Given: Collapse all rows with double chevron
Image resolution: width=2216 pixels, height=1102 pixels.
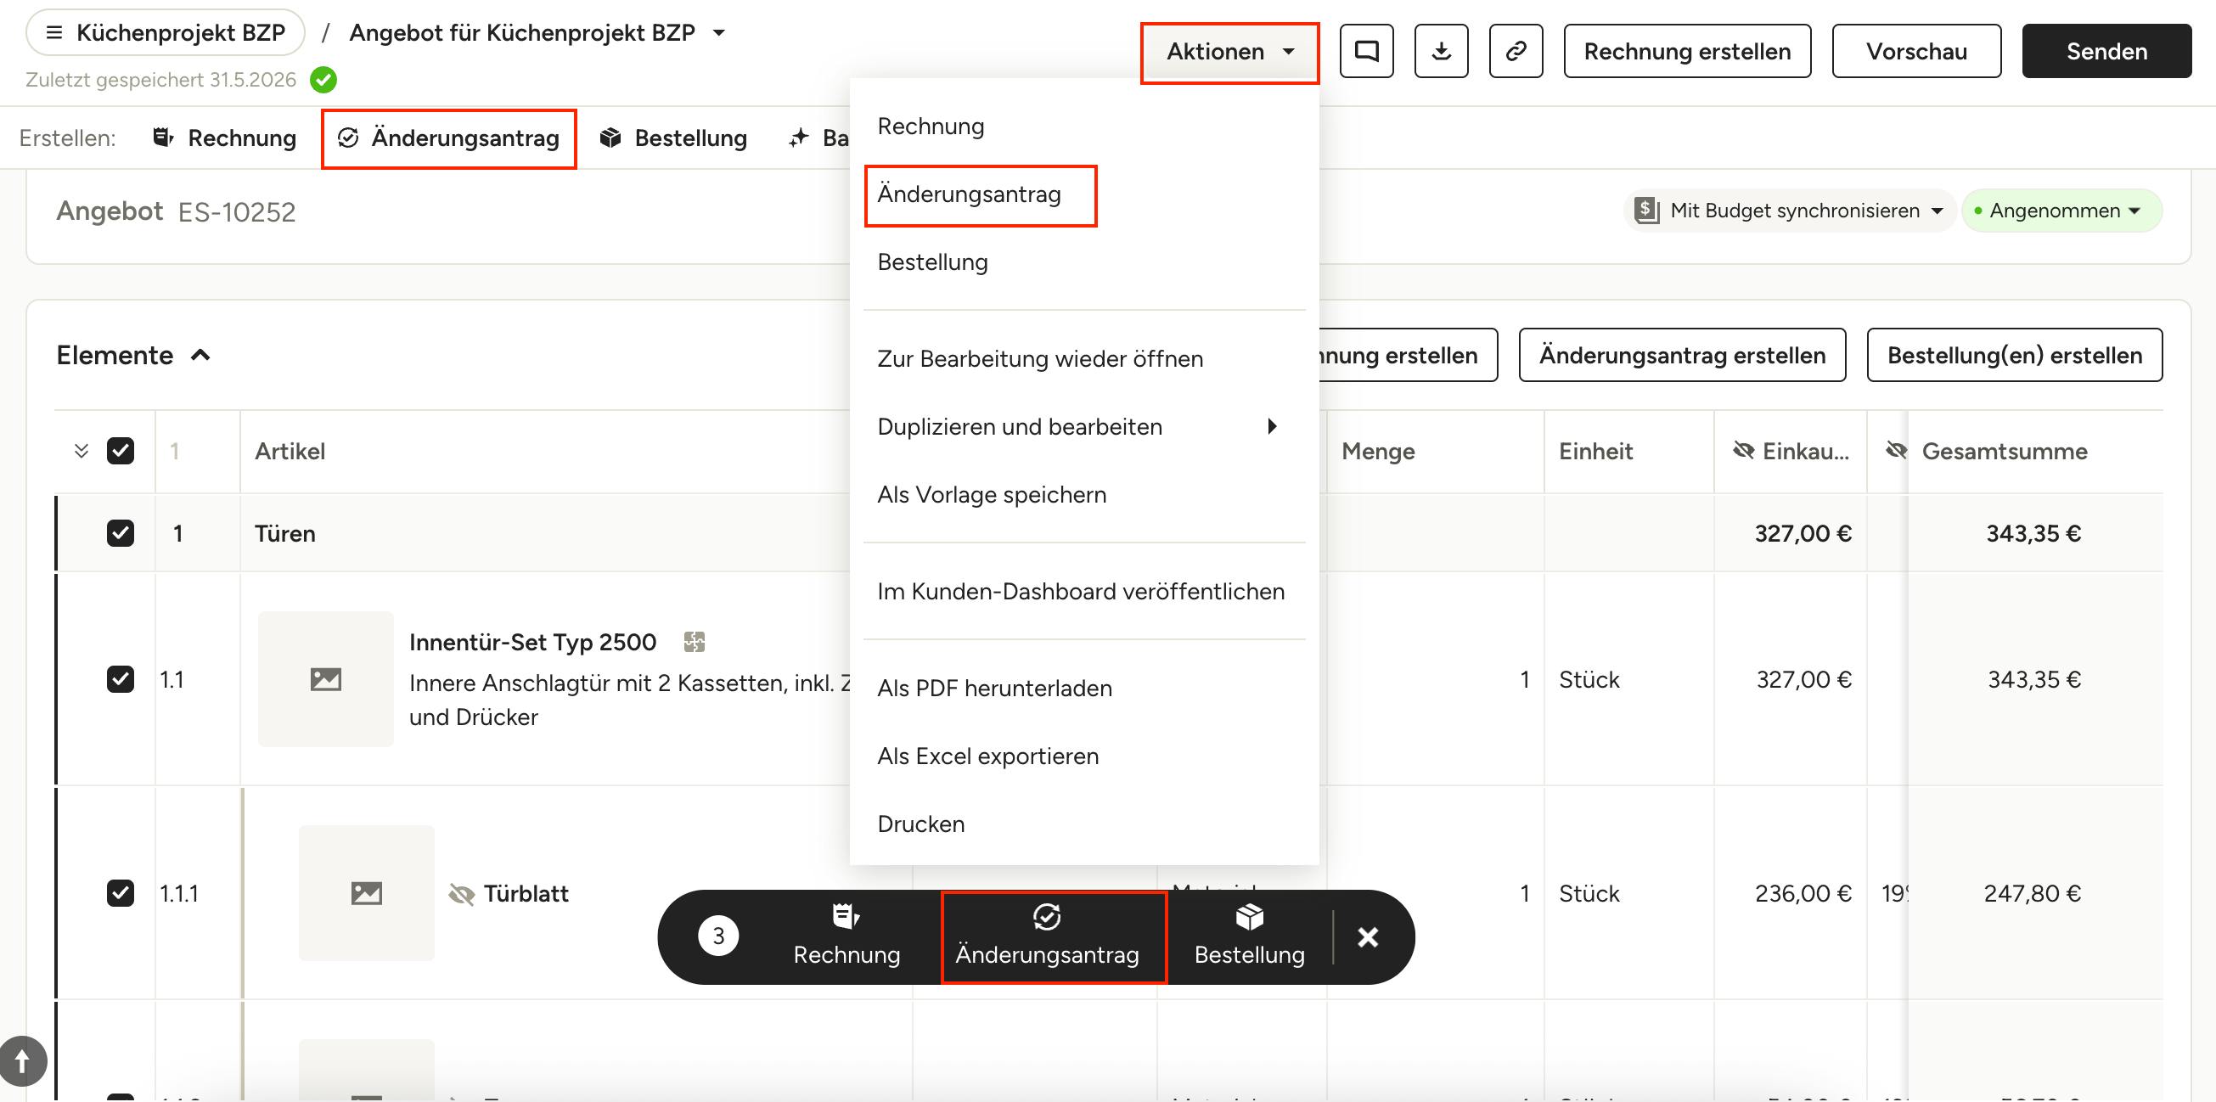Looking at the screenshot, I should tap(82, 451).
